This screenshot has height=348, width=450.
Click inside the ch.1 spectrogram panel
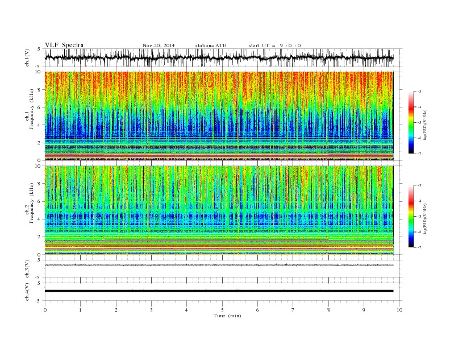click(x=219, y=116)
